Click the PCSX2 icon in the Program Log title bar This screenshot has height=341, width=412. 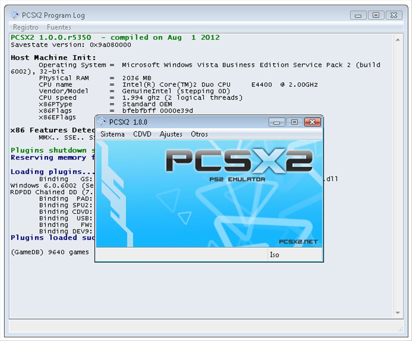pos(15,15)
